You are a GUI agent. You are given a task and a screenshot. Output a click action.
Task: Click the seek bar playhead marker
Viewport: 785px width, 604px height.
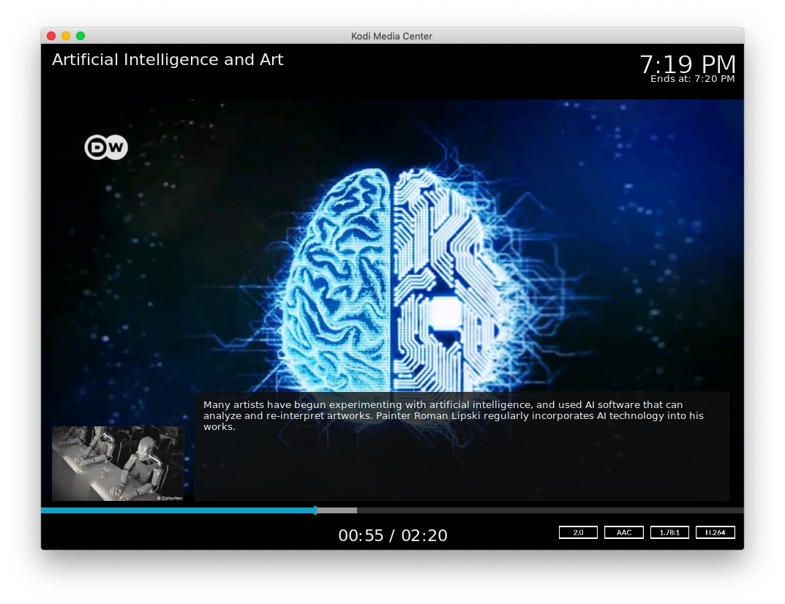tap(315, 510)
